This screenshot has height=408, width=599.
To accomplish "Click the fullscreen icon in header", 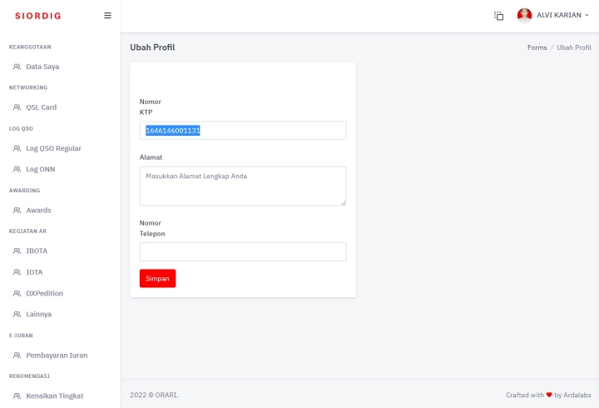I will 499,16.
